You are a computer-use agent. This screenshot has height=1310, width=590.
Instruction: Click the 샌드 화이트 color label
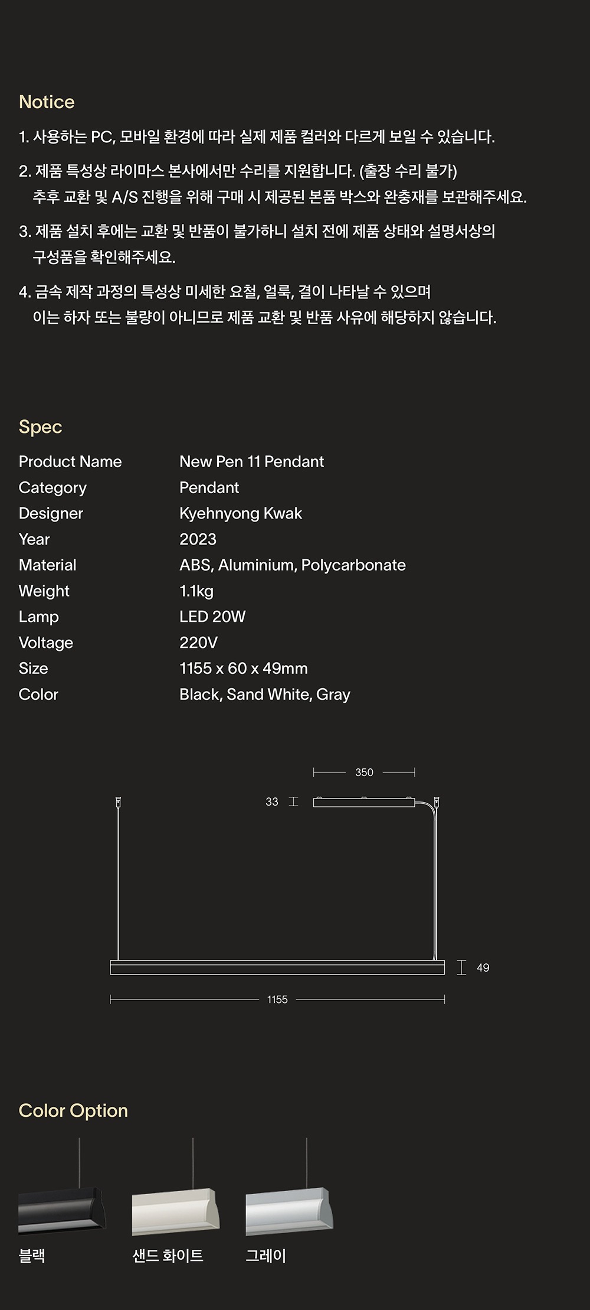pos(168,1256)
